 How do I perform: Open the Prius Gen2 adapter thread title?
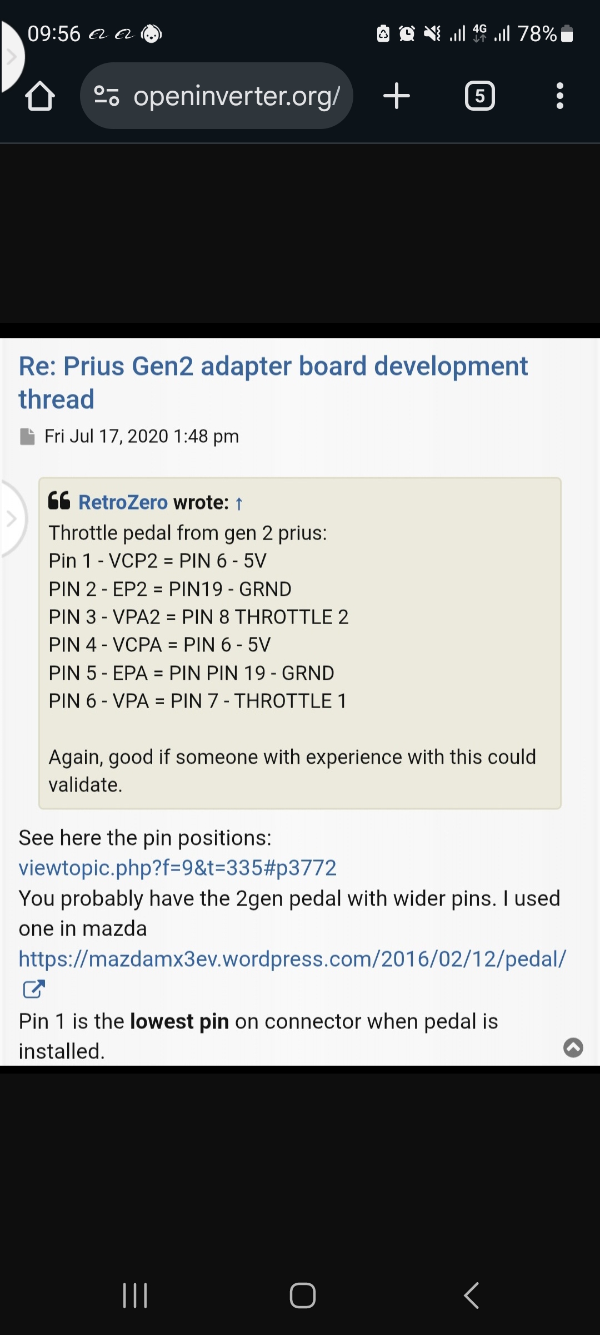(x=273, y=382)
